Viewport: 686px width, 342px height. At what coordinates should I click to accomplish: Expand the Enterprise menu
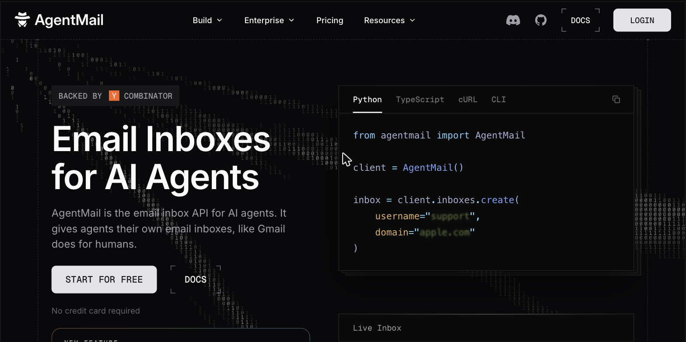click(x=269, y=21)
